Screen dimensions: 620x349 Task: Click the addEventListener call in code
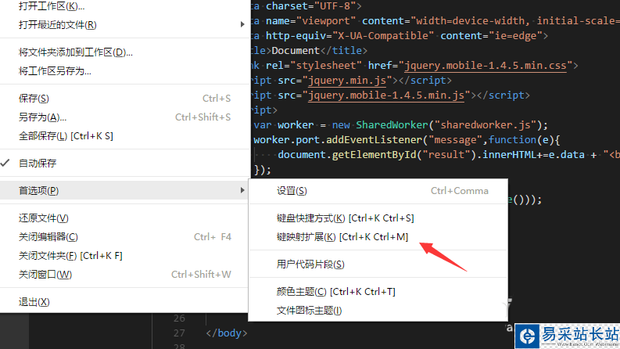click(x=374, y=140)
